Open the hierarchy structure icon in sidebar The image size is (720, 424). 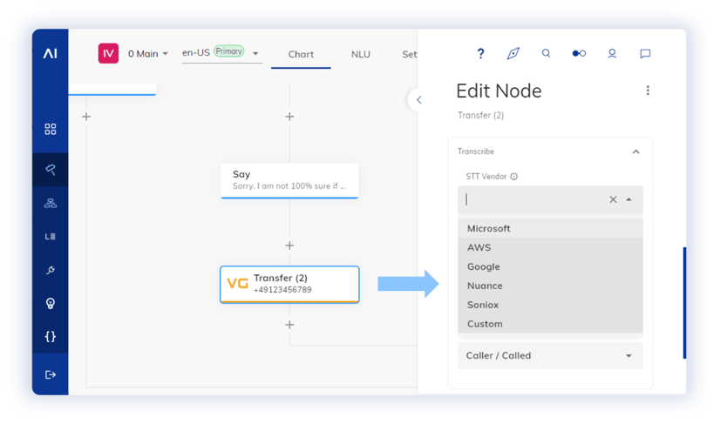pos(50,203)
